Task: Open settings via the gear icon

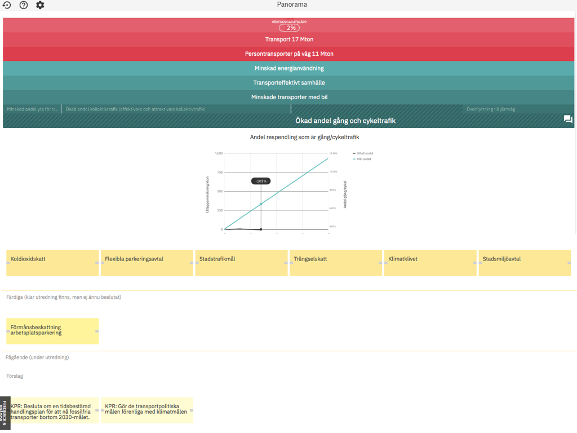Action: pyautogui.click(x=40, y=5)
